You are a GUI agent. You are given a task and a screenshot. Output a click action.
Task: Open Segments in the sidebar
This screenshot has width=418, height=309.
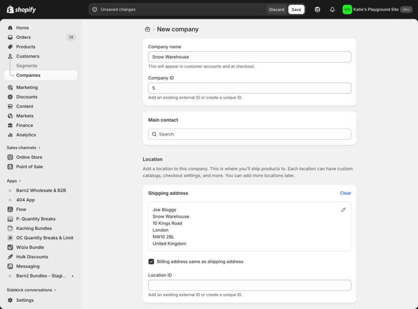click(27, 66)
